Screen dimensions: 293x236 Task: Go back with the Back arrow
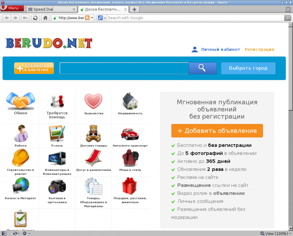tap(7, 18)
